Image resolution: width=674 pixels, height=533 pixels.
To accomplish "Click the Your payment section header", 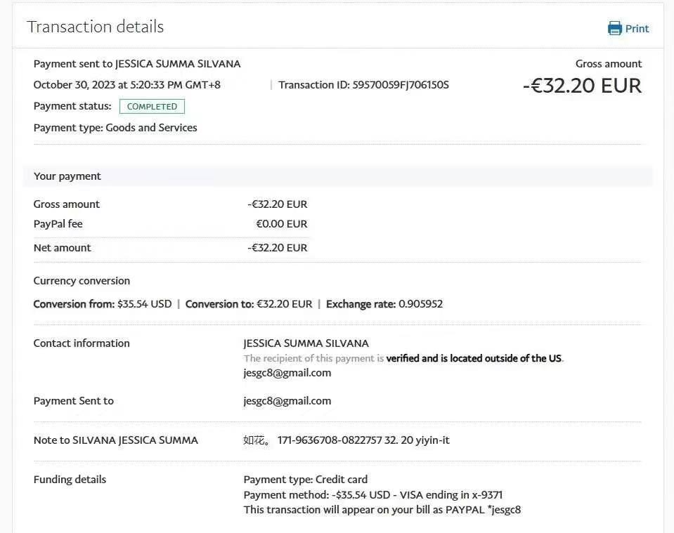I will (x=67, y=176).
